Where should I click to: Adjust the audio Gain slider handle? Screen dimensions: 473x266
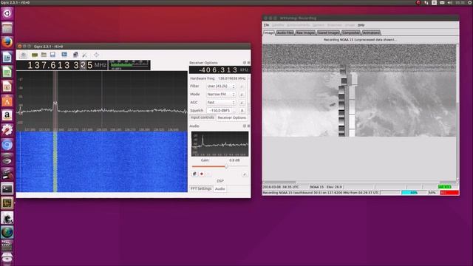click(226, 166)
